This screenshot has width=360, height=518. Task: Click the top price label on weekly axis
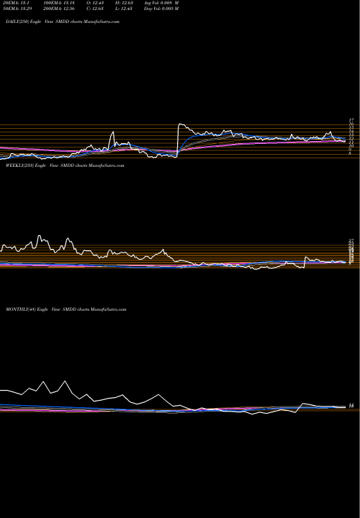click(x=352, y=240)
